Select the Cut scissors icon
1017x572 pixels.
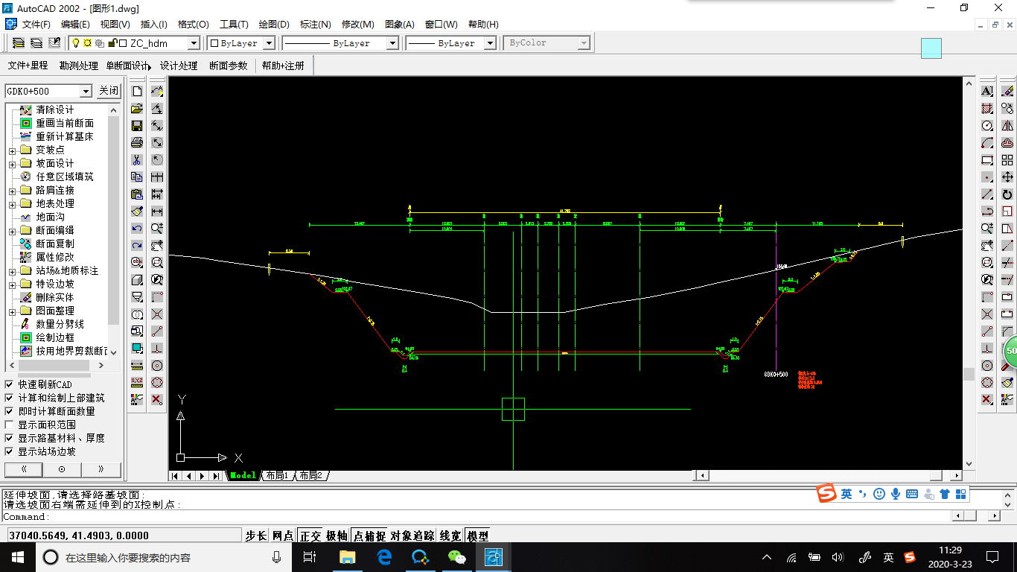coord(137,159)
